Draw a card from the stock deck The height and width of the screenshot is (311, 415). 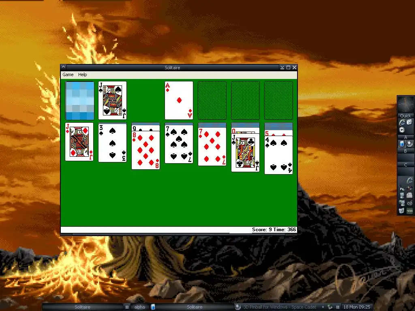click(80, 100)
